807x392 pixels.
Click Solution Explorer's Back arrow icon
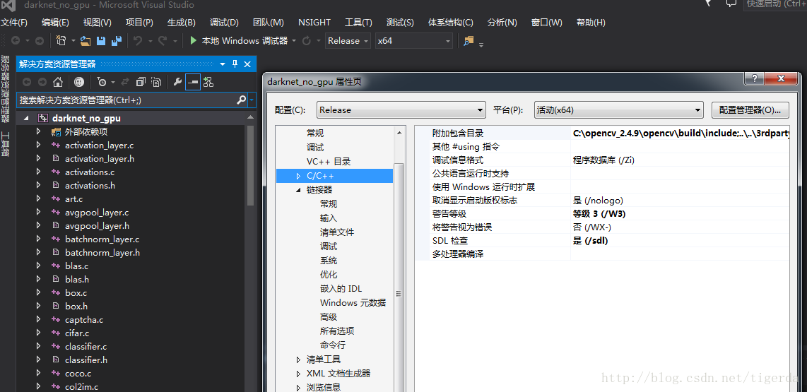27,82
